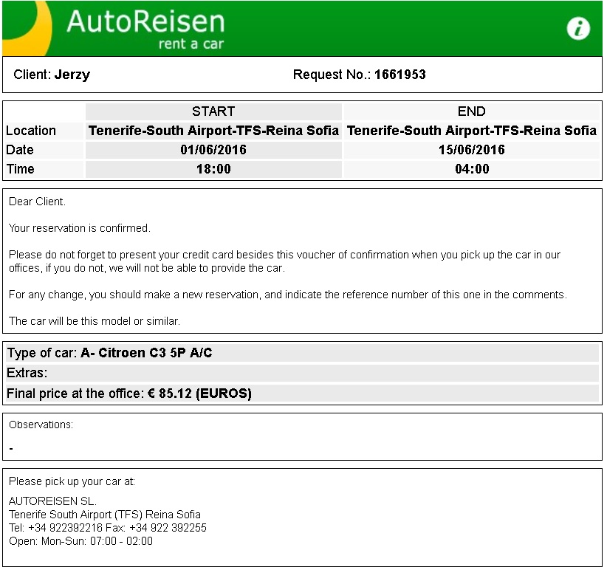Click 'Your reservation is confirmed.' text
Viewport: 607px width, 567px height.
(79, 228)
